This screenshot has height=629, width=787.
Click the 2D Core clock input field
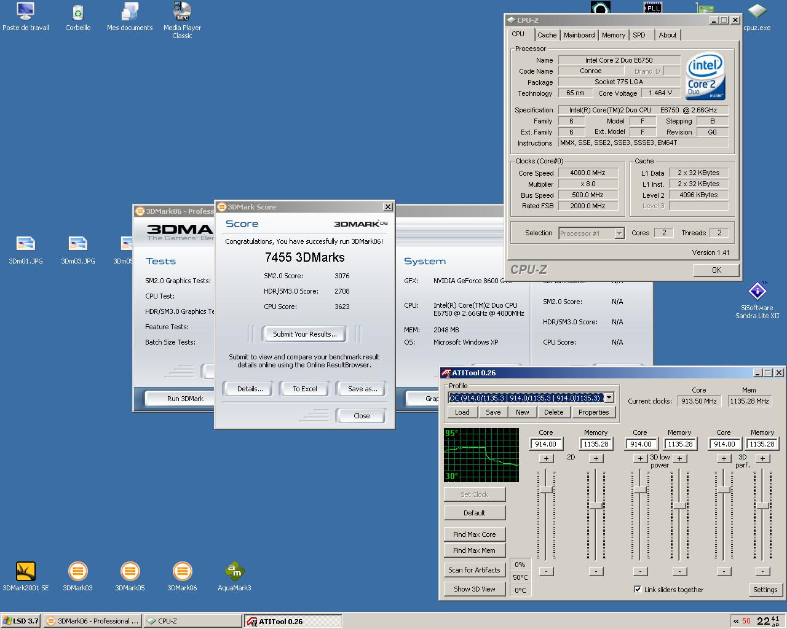[x=546, y=444]
